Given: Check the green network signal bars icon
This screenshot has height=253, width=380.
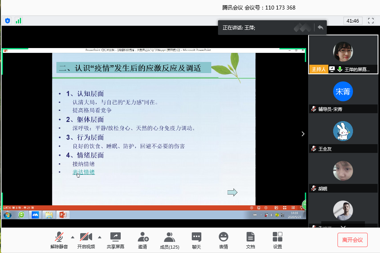Looking at the screenshot, I should point(18,21).
